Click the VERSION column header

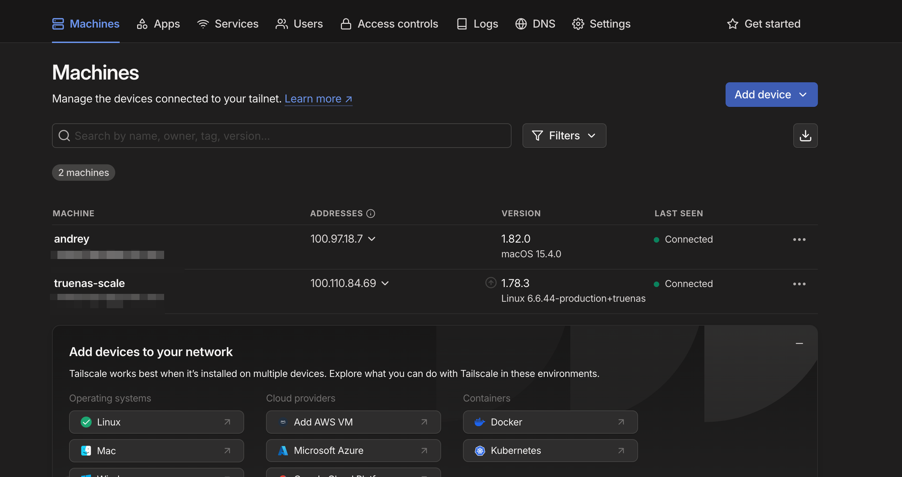point(521,214)
